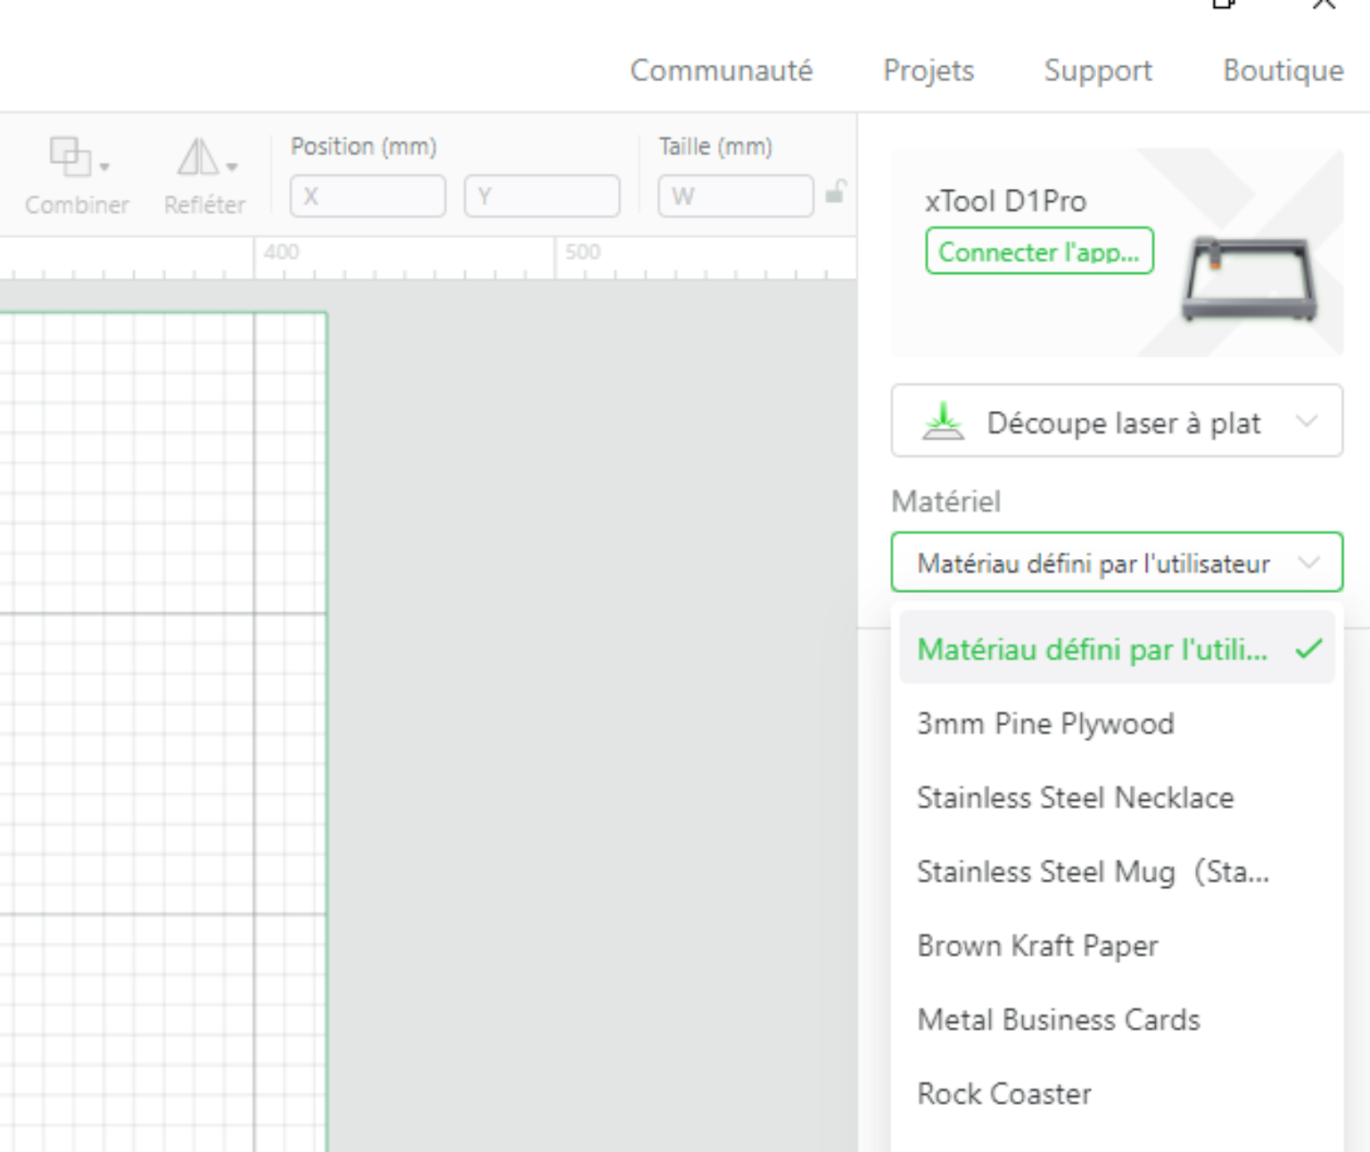
Task: Open the Communauté menu
Action: point(722,70)
